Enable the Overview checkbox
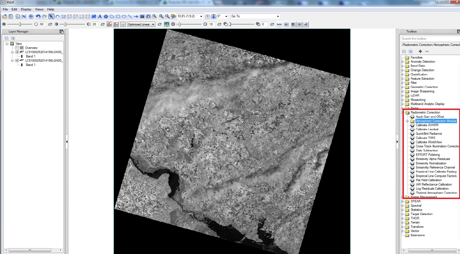 pos(17,48)
